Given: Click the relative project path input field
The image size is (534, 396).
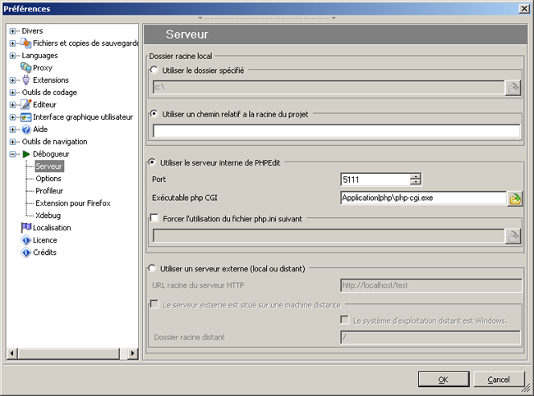Looking at the screenshot, I should [x=336, y=131].
